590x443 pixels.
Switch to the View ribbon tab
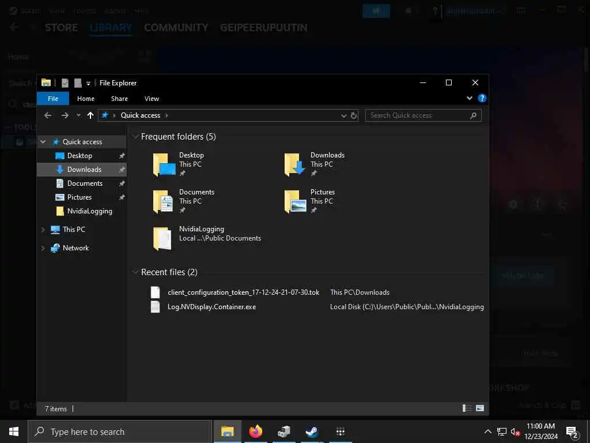coord(152,99)
